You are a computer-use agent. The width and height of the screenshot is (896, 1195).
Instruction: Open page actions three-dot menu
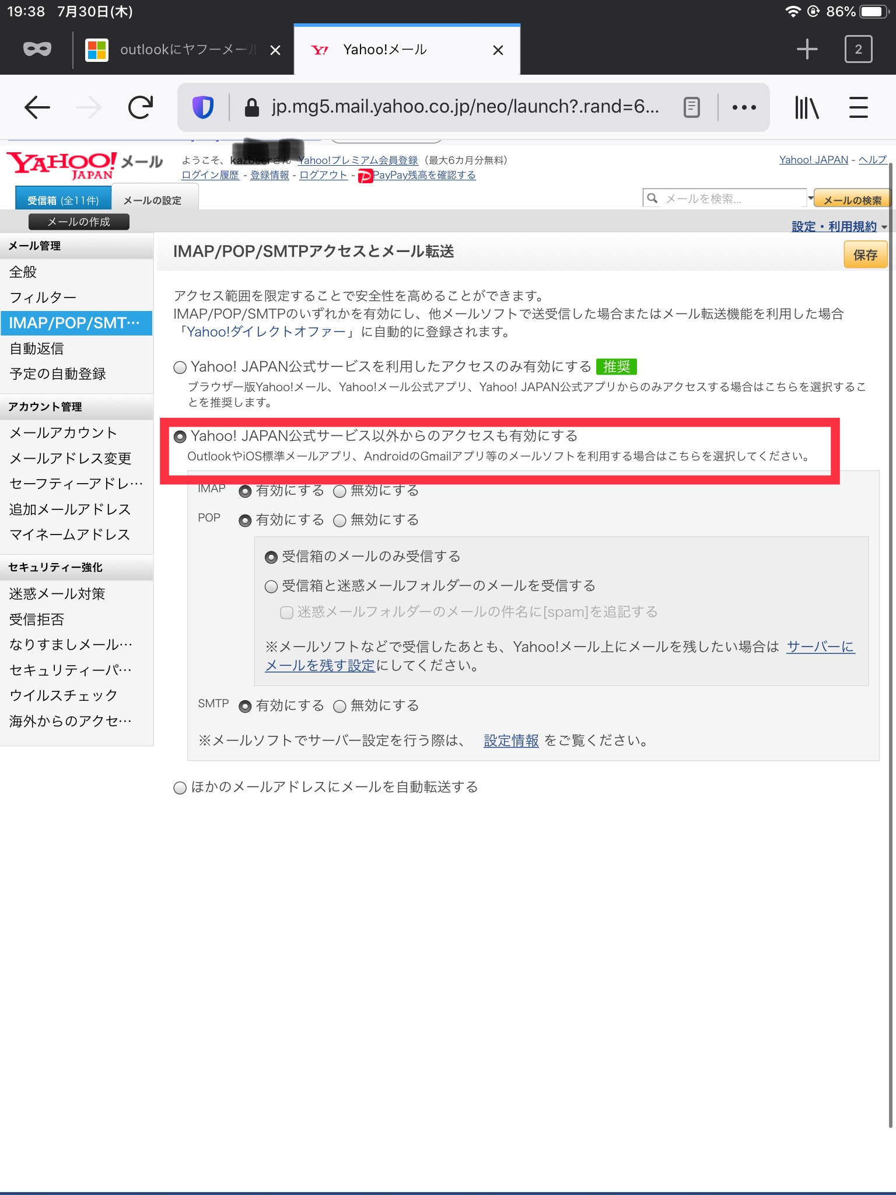point(744,107)
